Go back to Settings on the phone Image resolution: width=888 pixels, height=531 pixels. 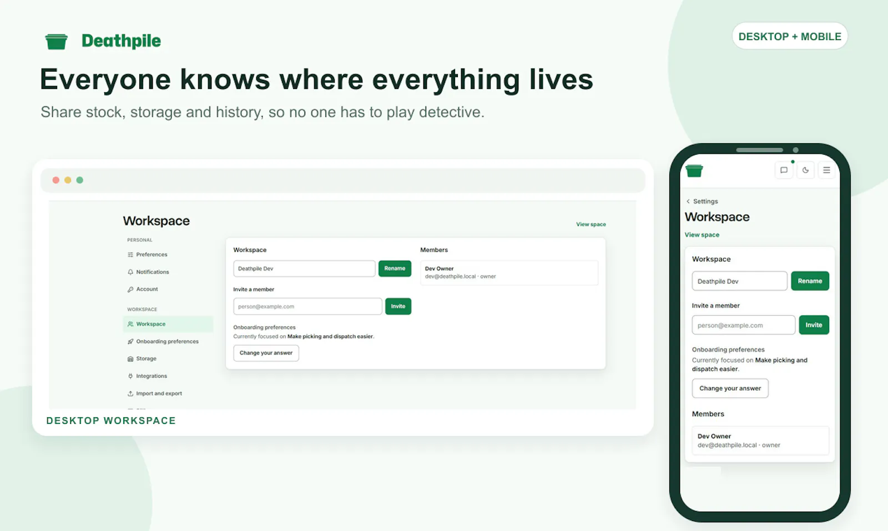(702, 201)
